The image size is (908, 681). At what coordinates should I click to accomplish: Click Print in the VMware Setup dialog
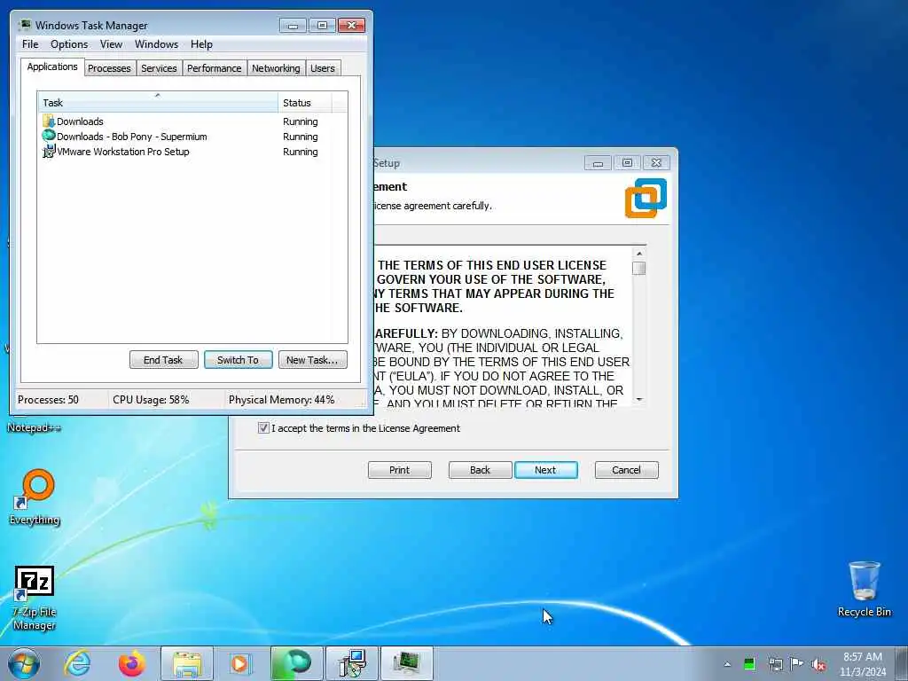[x=400, y=470]
